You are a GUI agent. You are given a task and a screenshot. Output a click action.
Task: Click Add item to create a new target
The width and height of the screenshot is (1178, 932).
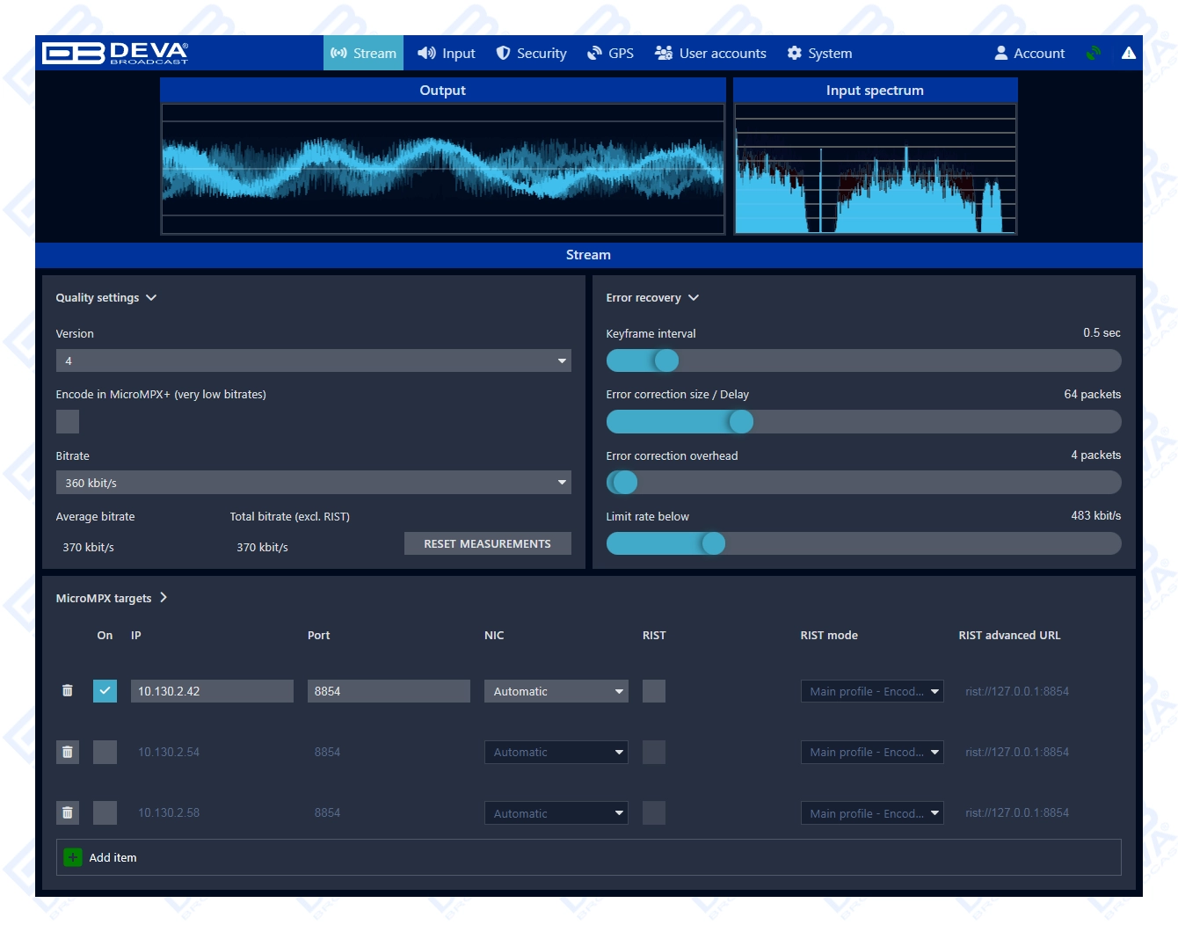[99, 857]
